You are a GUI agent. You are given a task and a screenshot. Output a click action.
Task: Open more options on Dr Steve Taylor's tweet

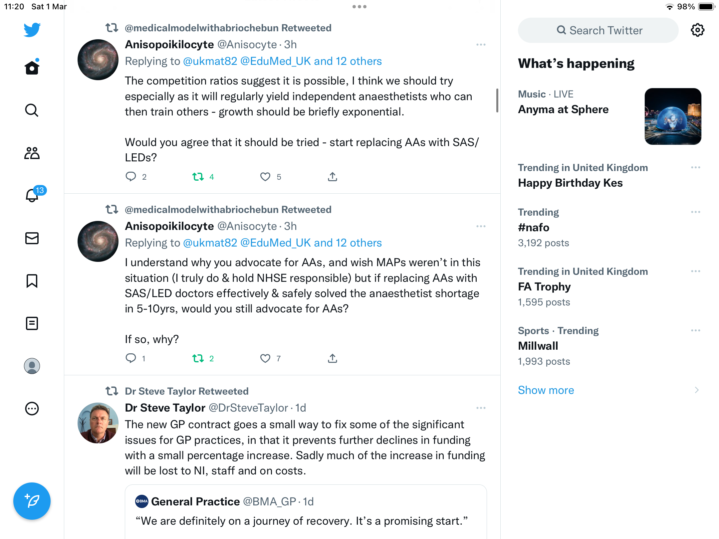(x=481, y=408)
